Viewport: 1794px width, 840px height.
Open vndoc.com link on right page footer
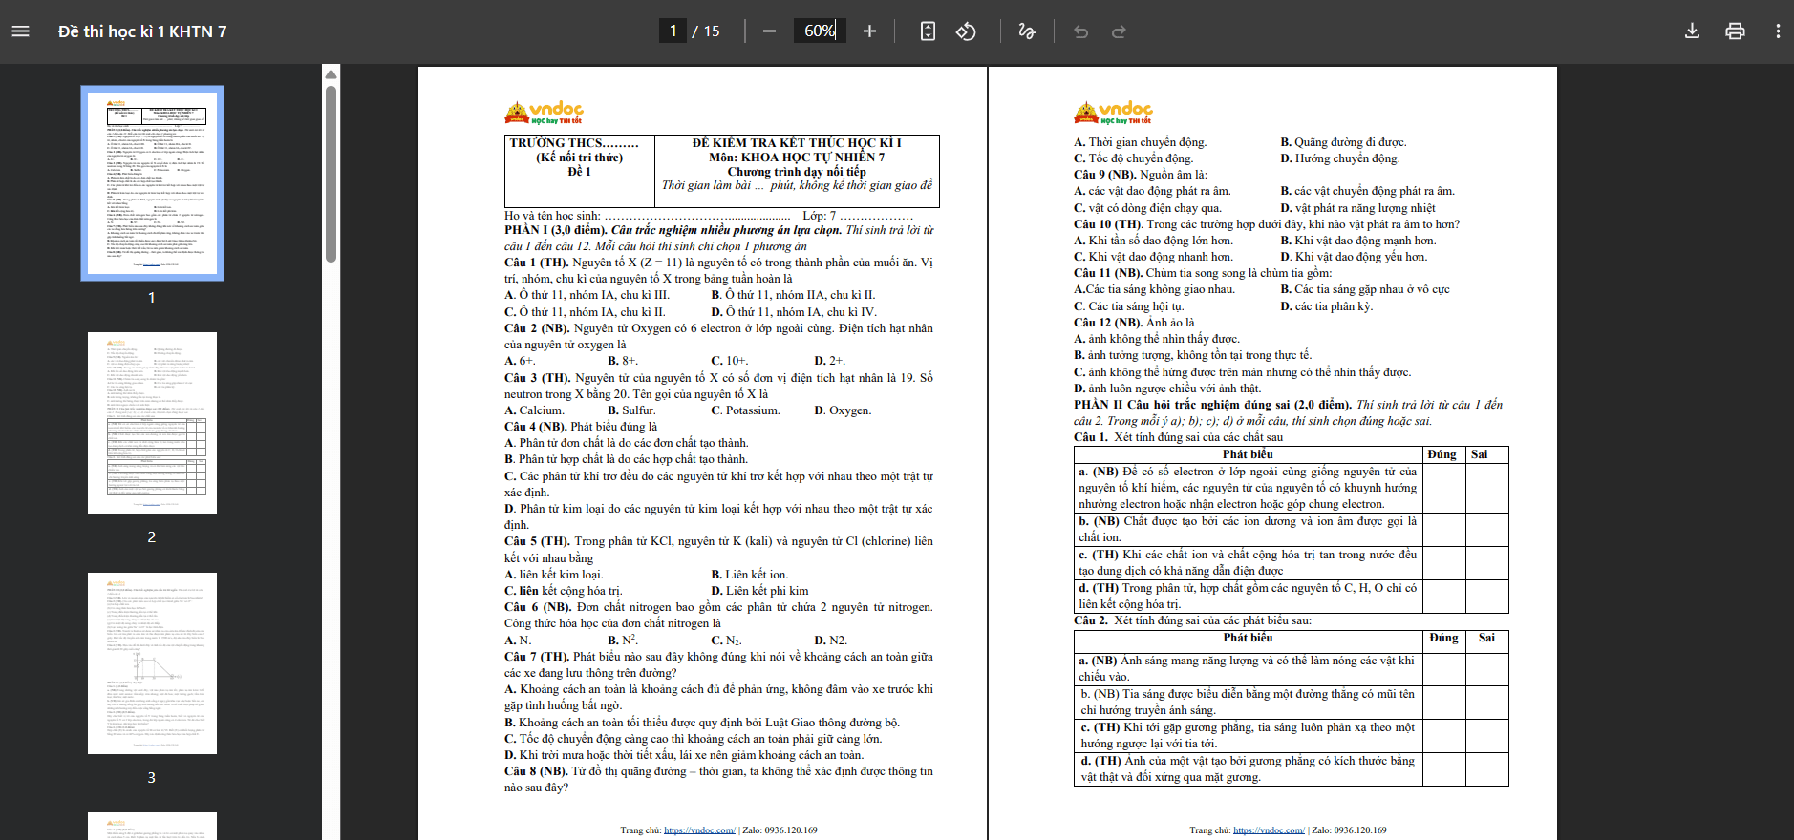coord(1269,830)
